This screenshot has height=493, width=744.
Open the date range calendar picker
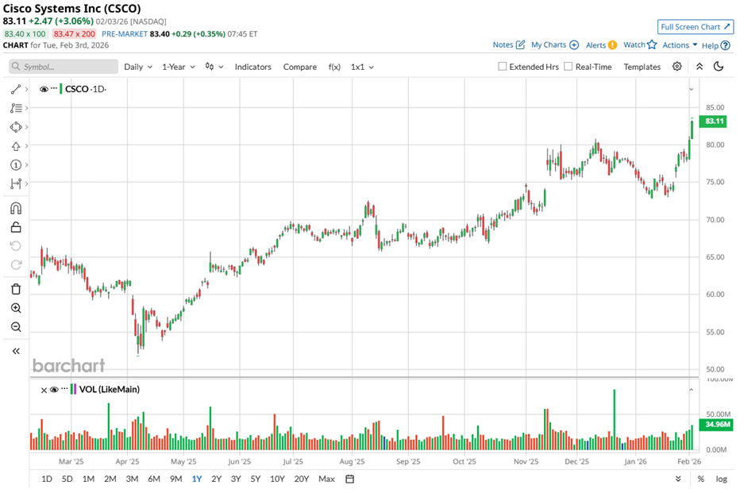pyautogui.click(x=349, y=479)
